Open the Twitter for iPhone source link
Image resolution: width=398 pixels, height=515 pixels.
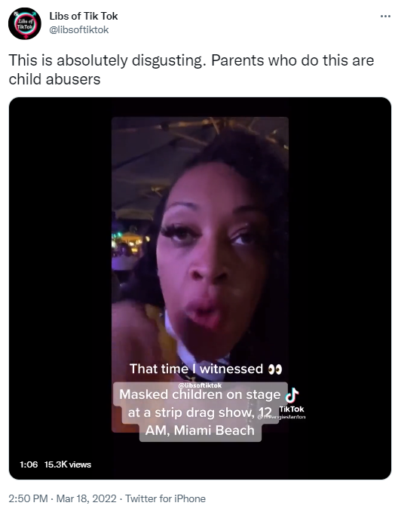pyautogui.click(x=166, y=498)
